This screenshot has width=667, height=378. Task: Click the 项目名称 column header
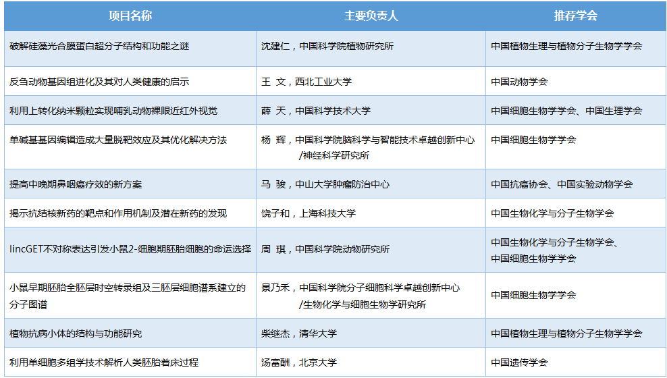130,16
